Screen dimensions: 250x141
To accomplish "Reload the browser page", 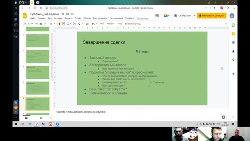I will pyautogui.click(x=41, y=8).
